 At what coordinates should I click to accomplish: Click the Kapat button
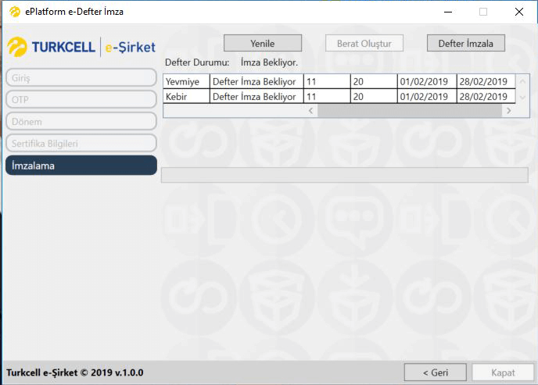[x=503, y=373]
